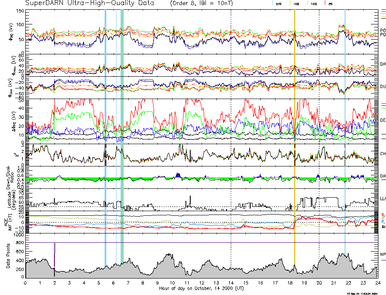Click the "NP" label beside Data Points panel
The image size is (386, 295).
(383, 255)
